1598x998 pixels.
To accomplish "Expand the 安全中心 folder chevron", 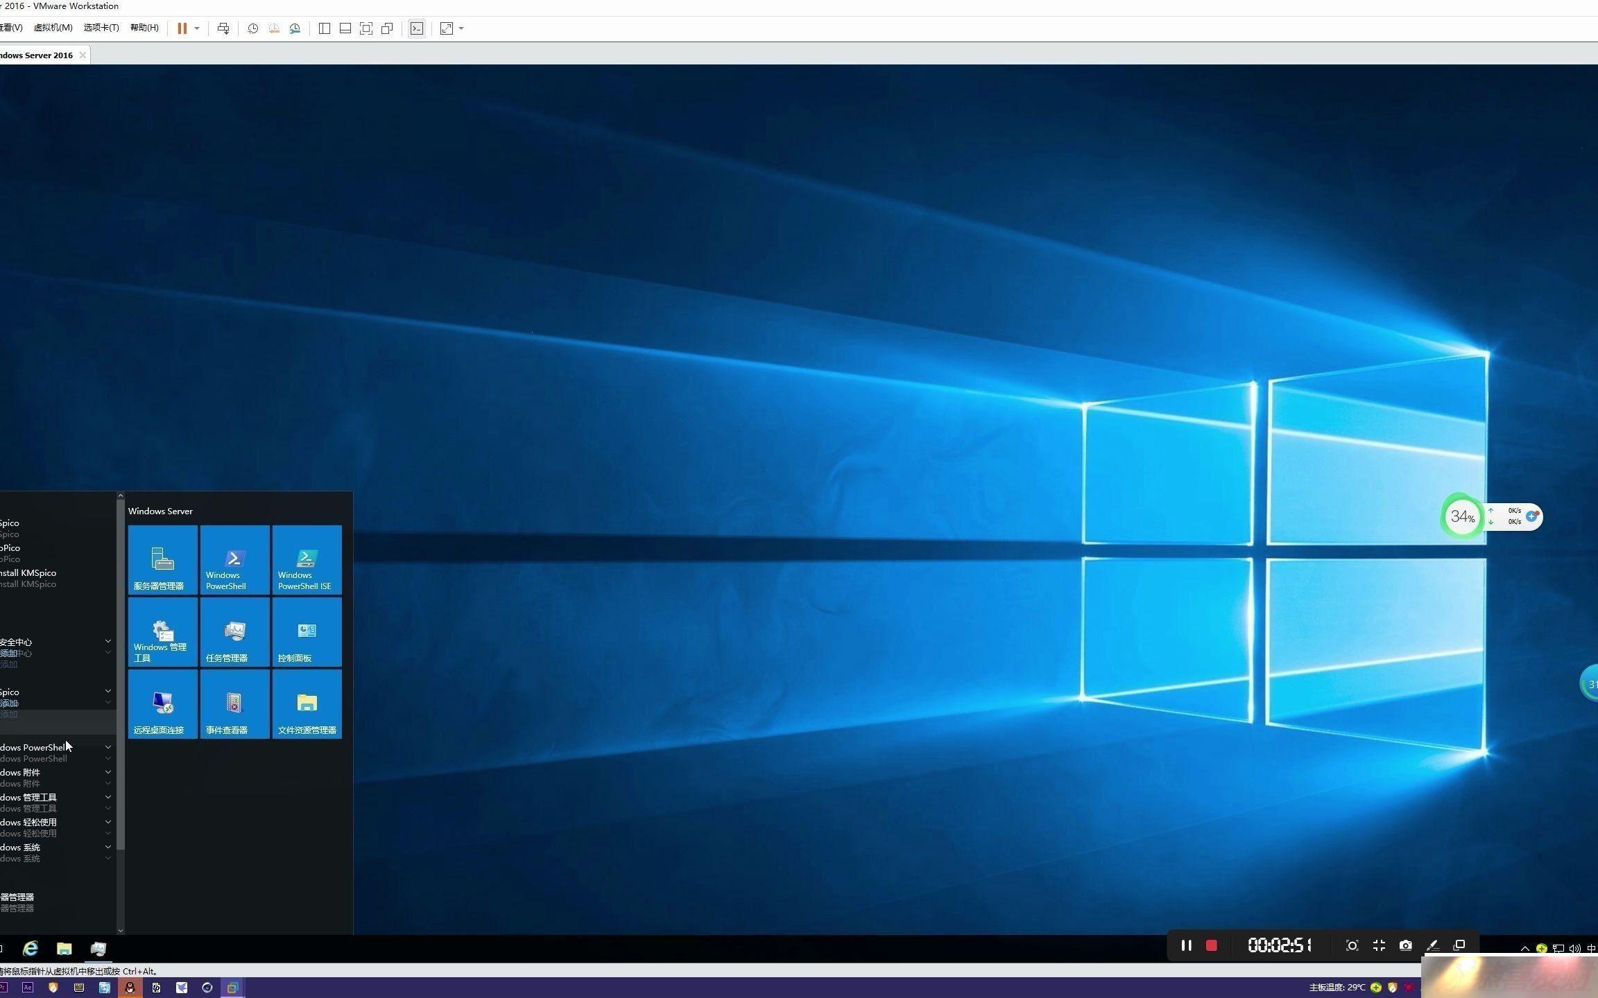I will (x=108, y=641).
